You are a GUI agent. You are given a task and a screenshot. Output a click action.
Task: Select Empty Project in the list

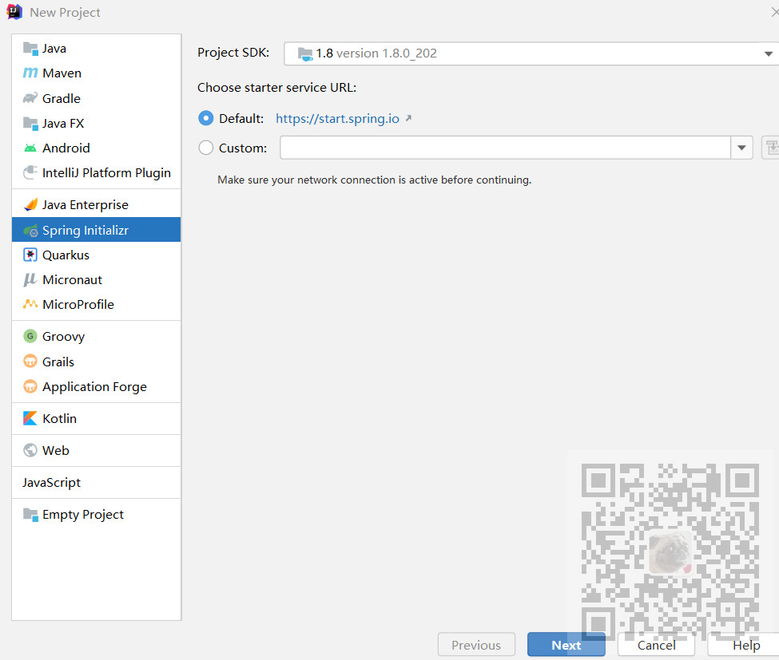coord(97,515)
